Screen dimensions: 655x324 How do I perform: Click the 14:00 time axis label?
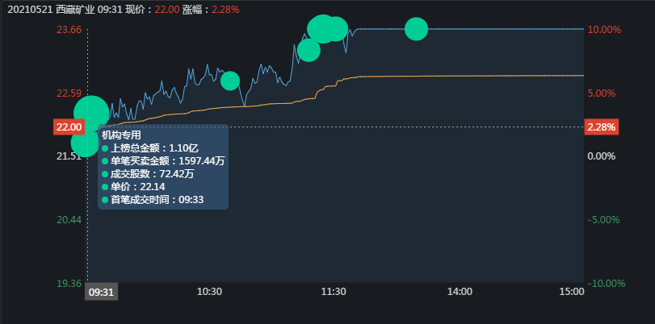coord(459,292)
